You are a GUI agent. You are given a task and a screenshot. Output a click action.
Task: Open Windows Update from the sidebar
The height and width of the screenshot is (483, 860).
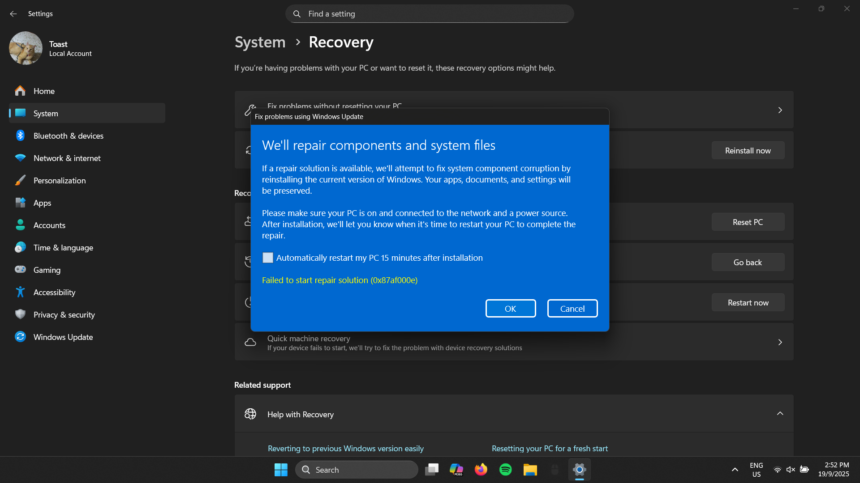pyautogui.click(x=63, y=337)
